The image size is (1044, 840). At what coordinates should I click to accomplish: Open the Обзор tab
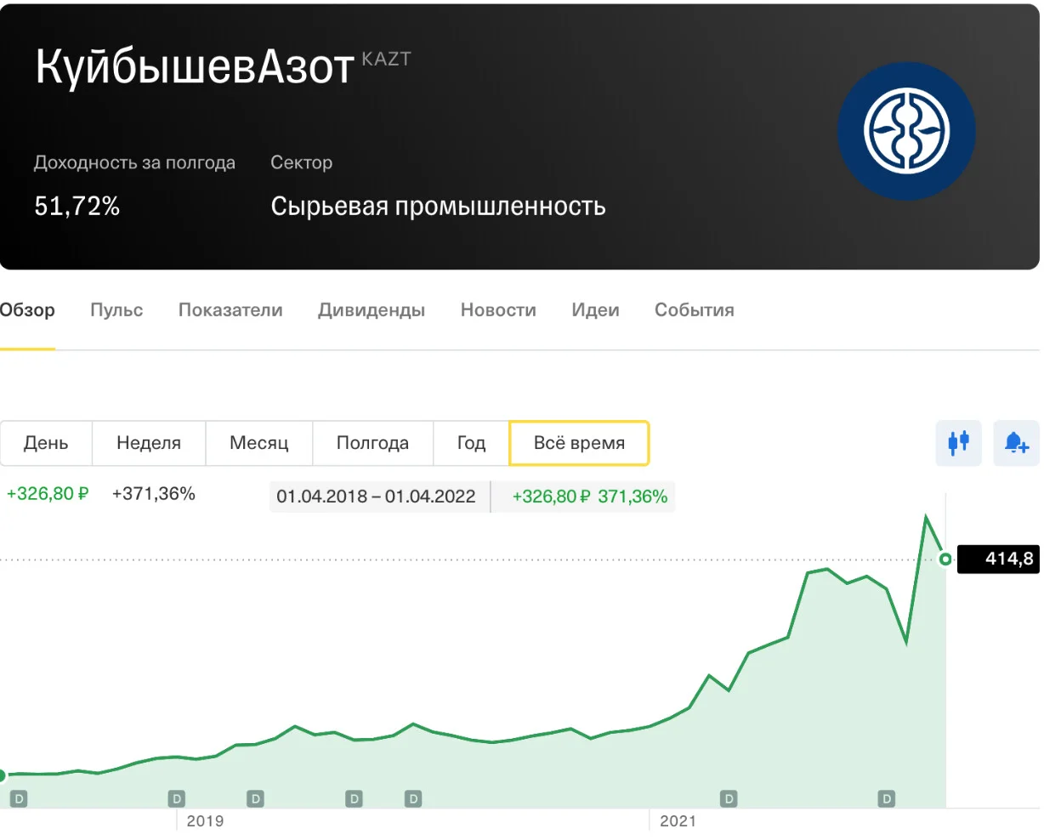27,310
